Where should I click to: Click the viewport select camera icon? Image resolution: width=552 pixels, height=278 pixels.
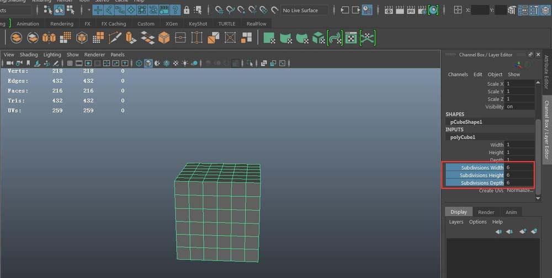tap(10, 63)
